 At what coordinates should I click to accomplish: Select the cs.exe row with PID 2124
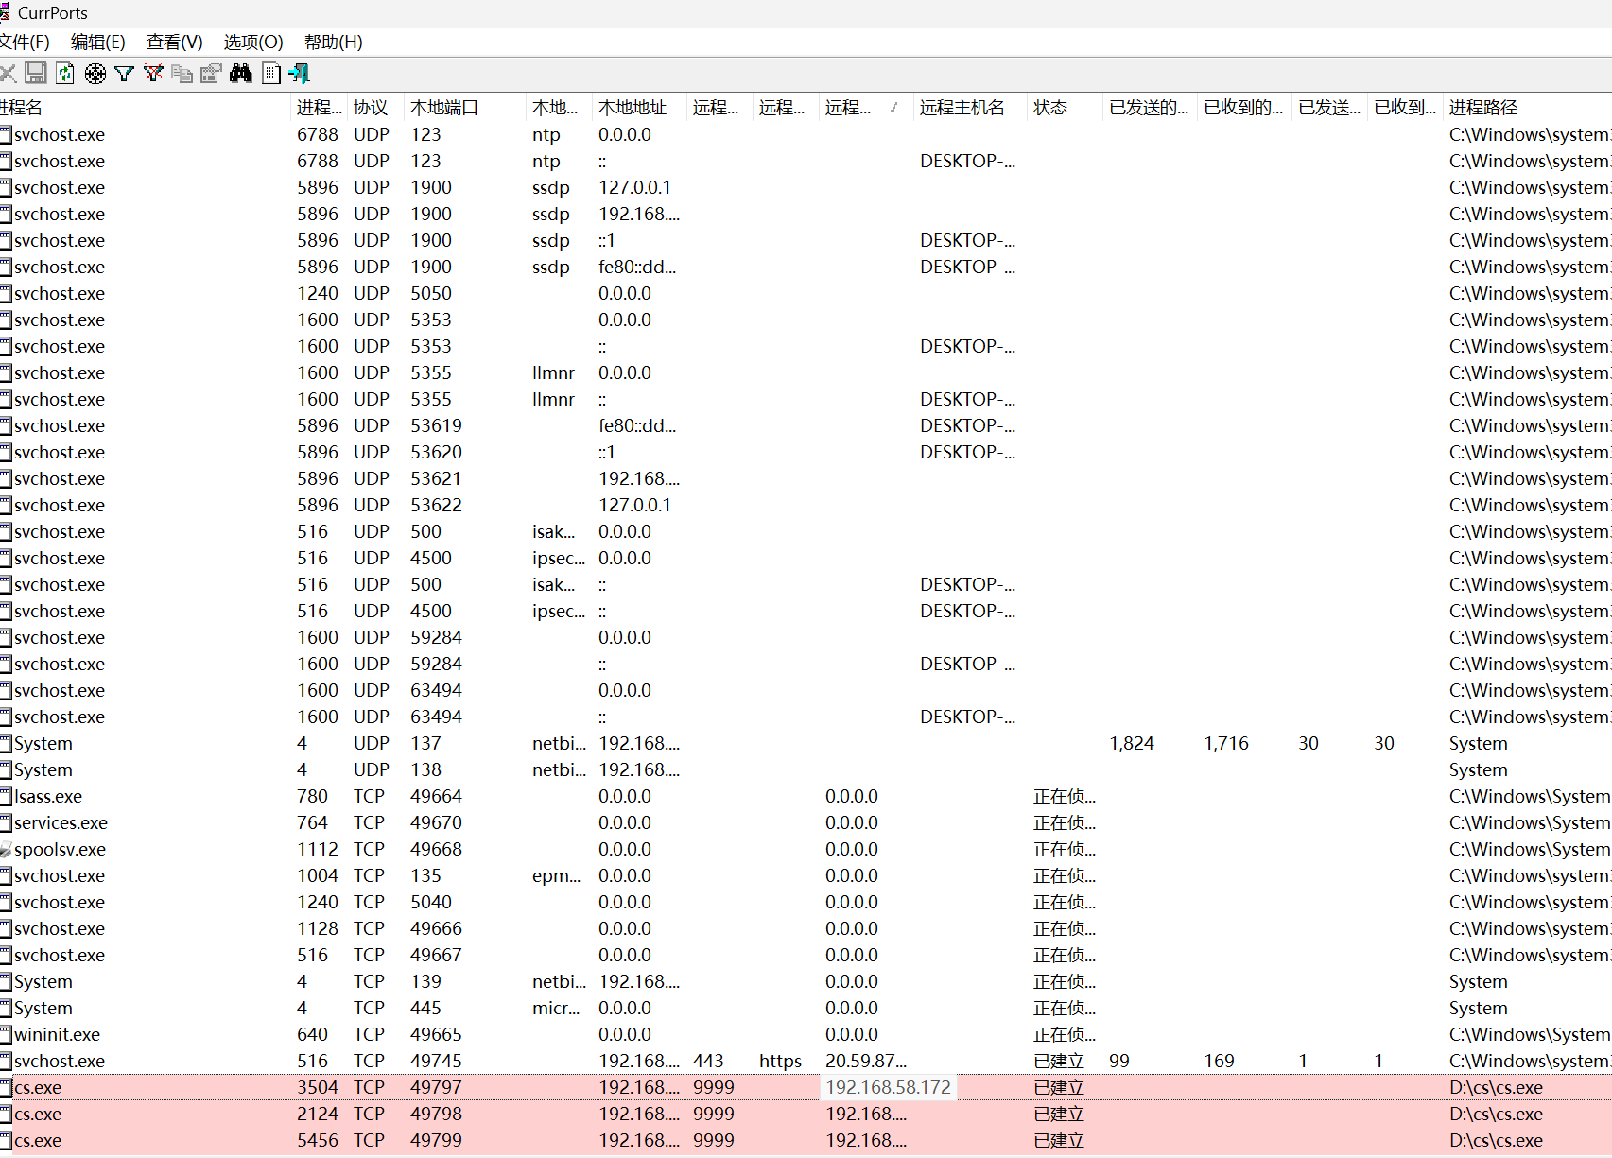(806, 1114)
